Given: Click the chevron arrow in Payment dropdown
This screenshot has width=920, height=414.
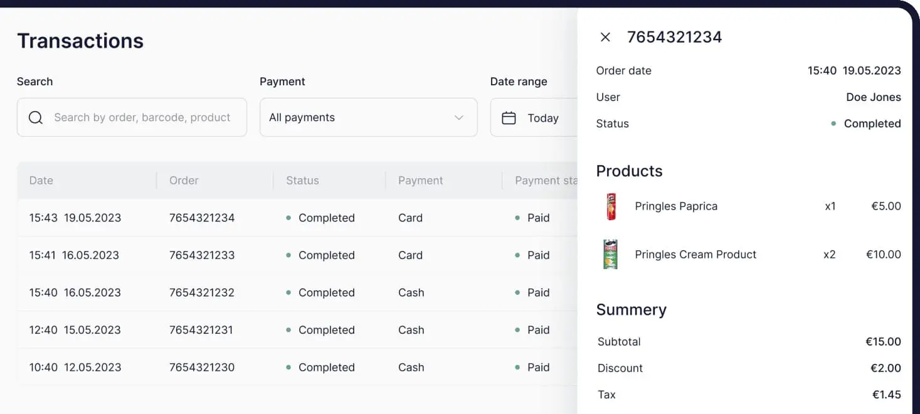Looking at the screenshot, I should pyautogui.click(x=458, y=117).
